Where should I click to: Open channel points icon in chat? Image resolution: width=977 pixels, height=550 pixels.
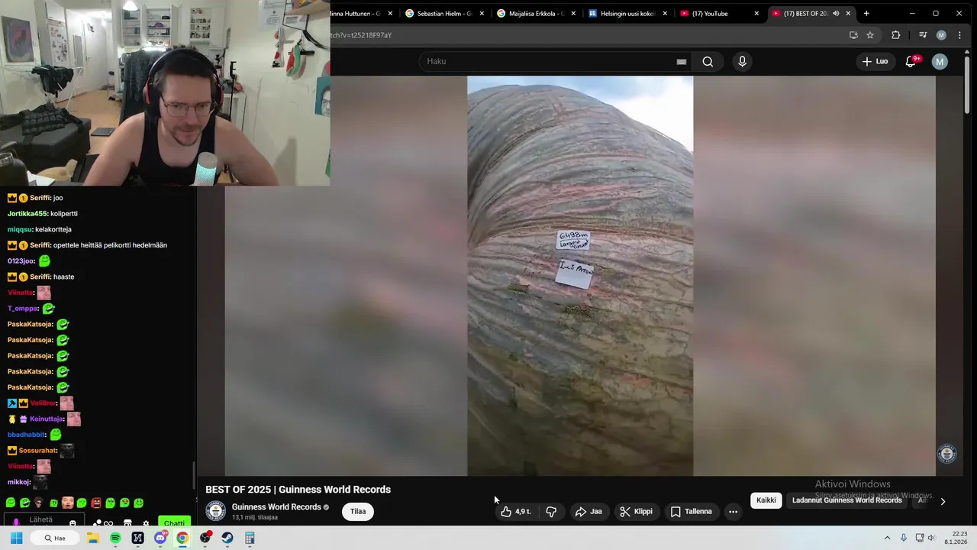[x=98, y=524]
